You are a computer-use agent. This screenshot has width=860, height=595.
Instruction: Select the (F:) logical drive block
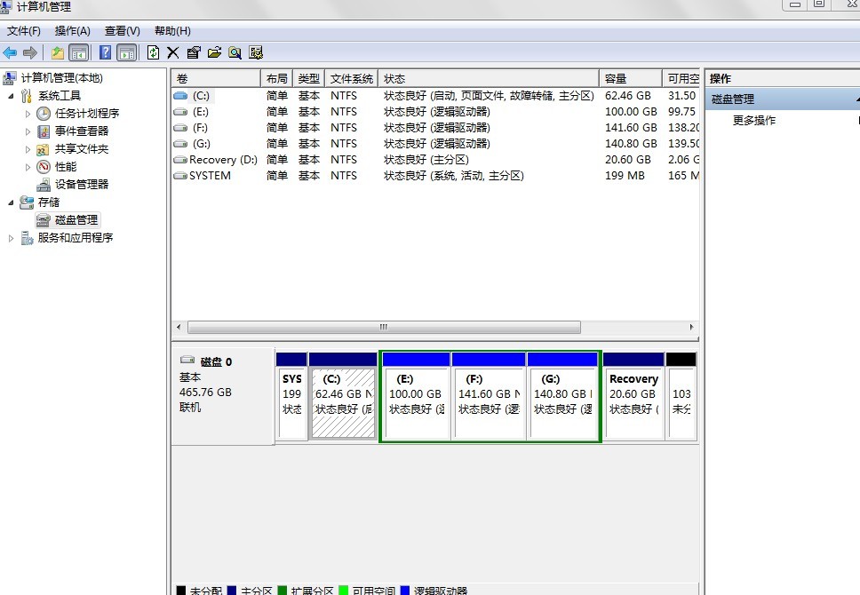(490, 397)
